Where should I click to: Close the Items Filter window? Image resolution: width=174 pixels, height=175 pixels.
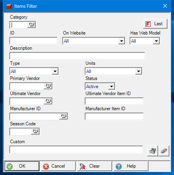pyautogui.click(x=165, y=6)
